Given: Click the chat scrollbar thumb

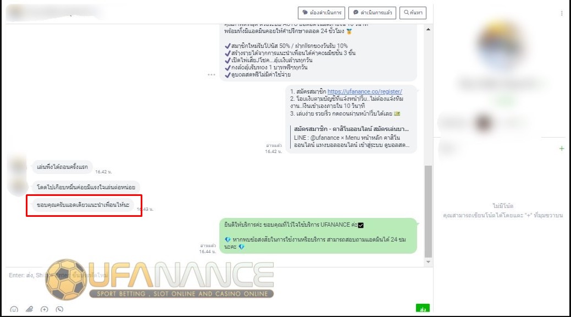Looking at the screenshot, I should click(x=428, y=209).
